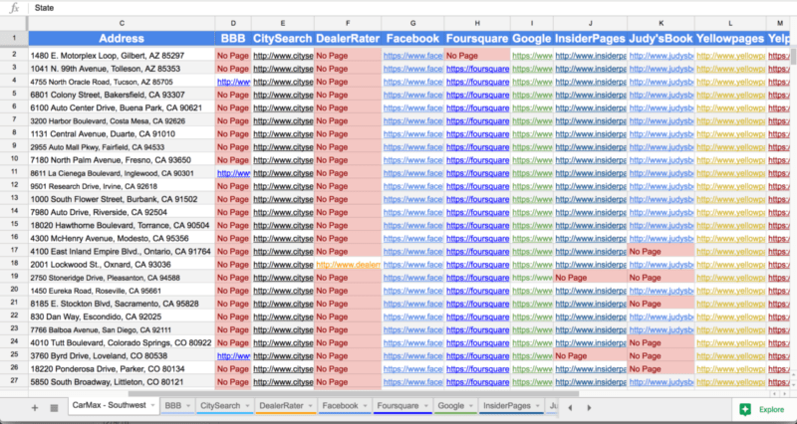Select column H header
The height and width of the screenshot is (424, 797).
(x=477, y=23)
